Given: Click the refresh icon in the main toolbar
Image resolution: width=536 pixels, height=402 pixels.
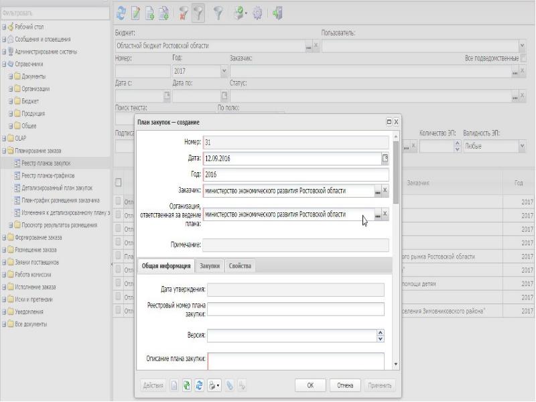Looking at the screenshot, I should click(x=121, y=13).
